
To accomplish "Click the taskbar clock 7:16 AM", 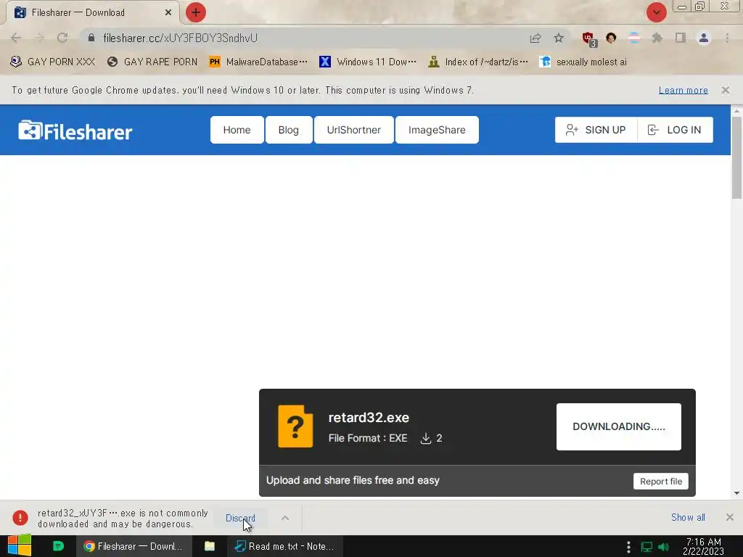I will (703, 546).
